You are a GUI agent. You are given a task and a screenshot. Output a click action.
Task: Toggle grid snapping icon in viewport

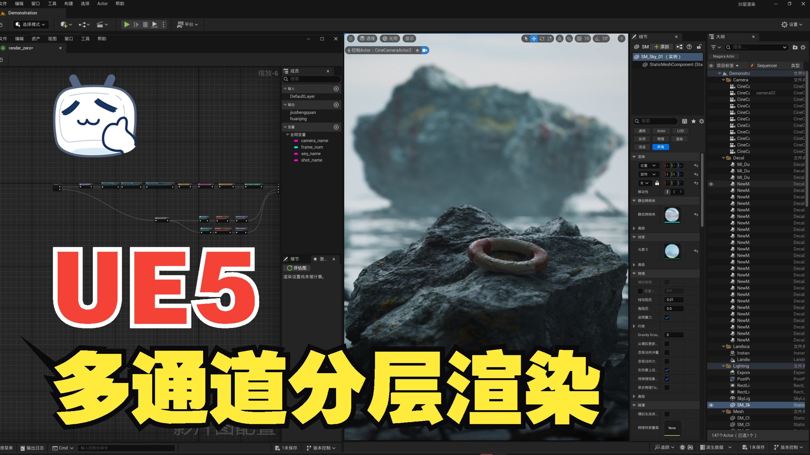[x=579, y=39]
